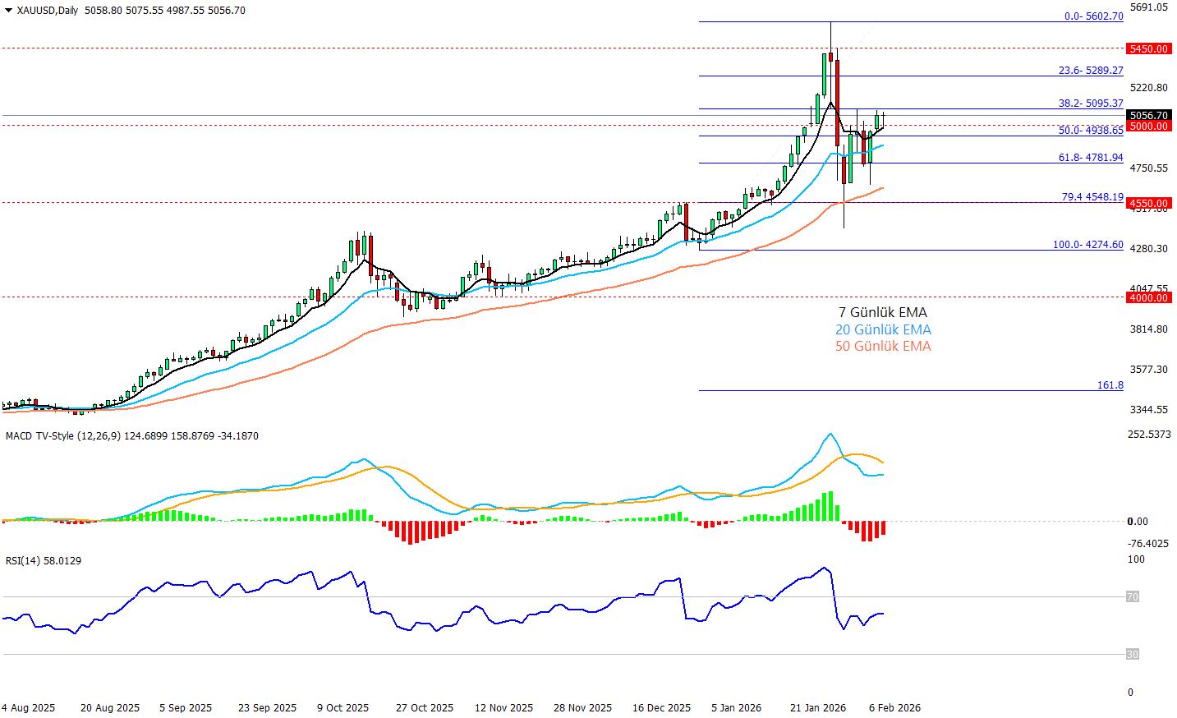Click the red 5450.00 price tag
The width and height of the screenshot is (1177, 718).
1148,49
